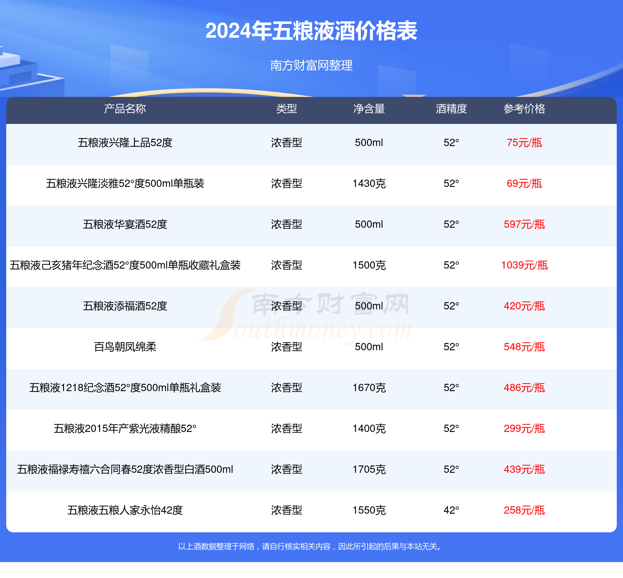
Task: Click the 52° cell for 百鸟朝凤绵柔
Action: point(451,347)
